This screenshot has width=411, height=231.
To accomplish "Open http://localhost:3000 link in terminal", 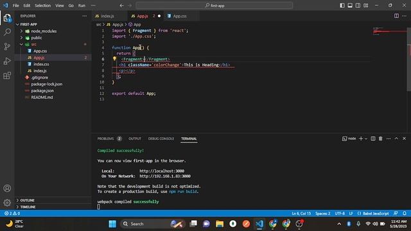I will 162,171.
